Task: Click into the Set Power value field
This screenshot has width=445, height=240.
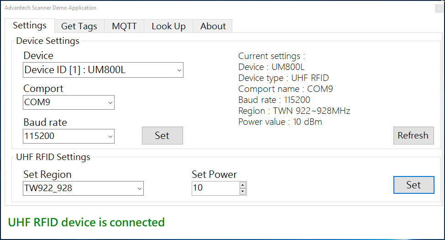Action: pyautogui.click(x=215, y=188)
